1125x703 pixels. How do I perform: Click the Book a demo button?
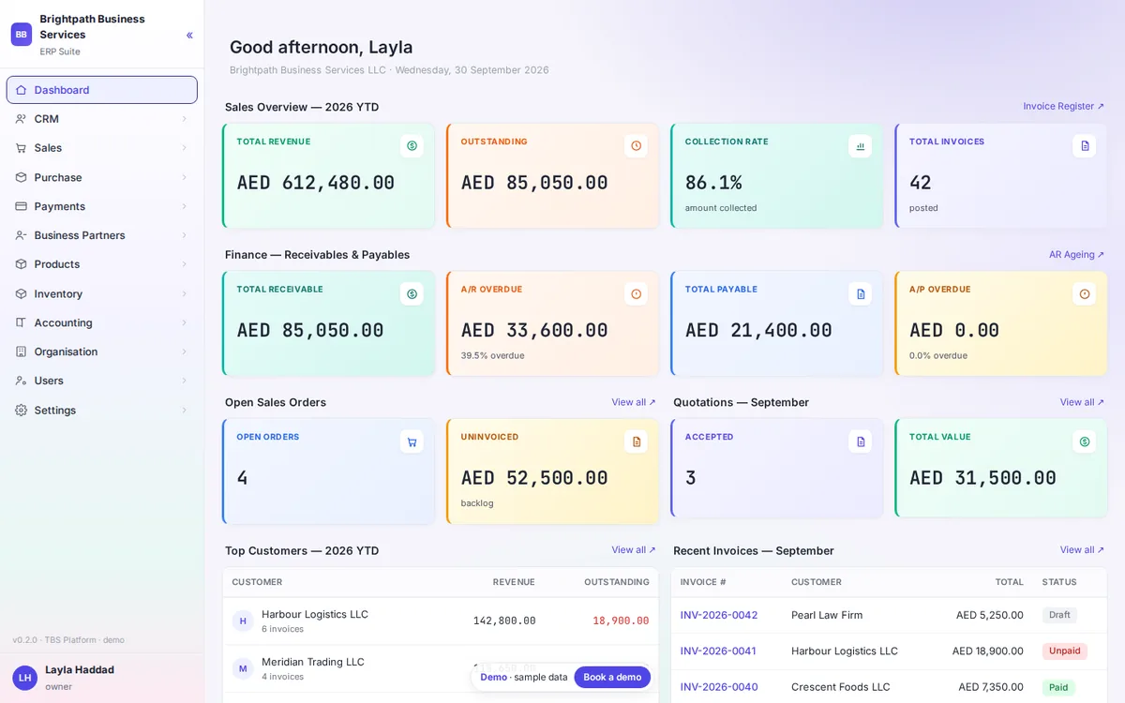coord(612,677)
